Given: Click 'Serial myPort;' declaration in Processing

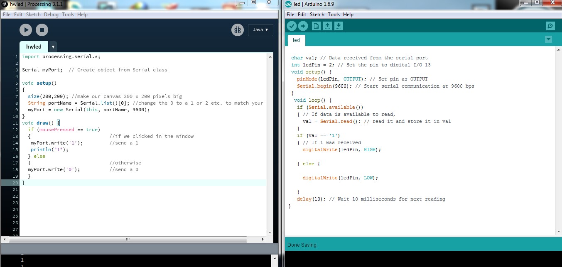Looking at the screenshot, I should point(42,70).
